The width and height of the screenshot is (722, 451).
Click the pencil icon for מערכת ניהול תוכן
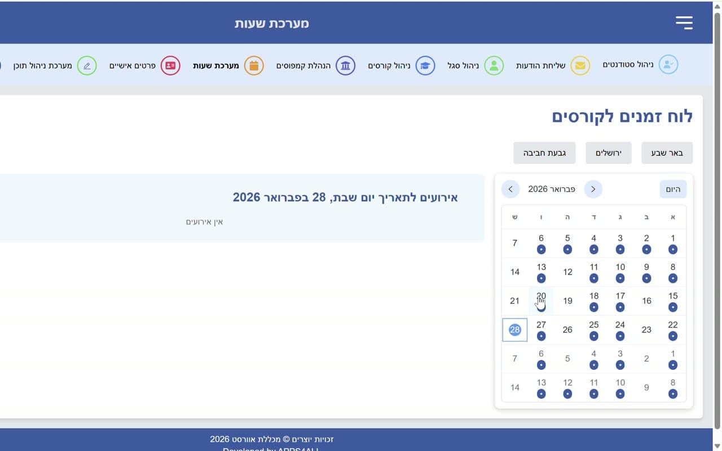[87, 66]
